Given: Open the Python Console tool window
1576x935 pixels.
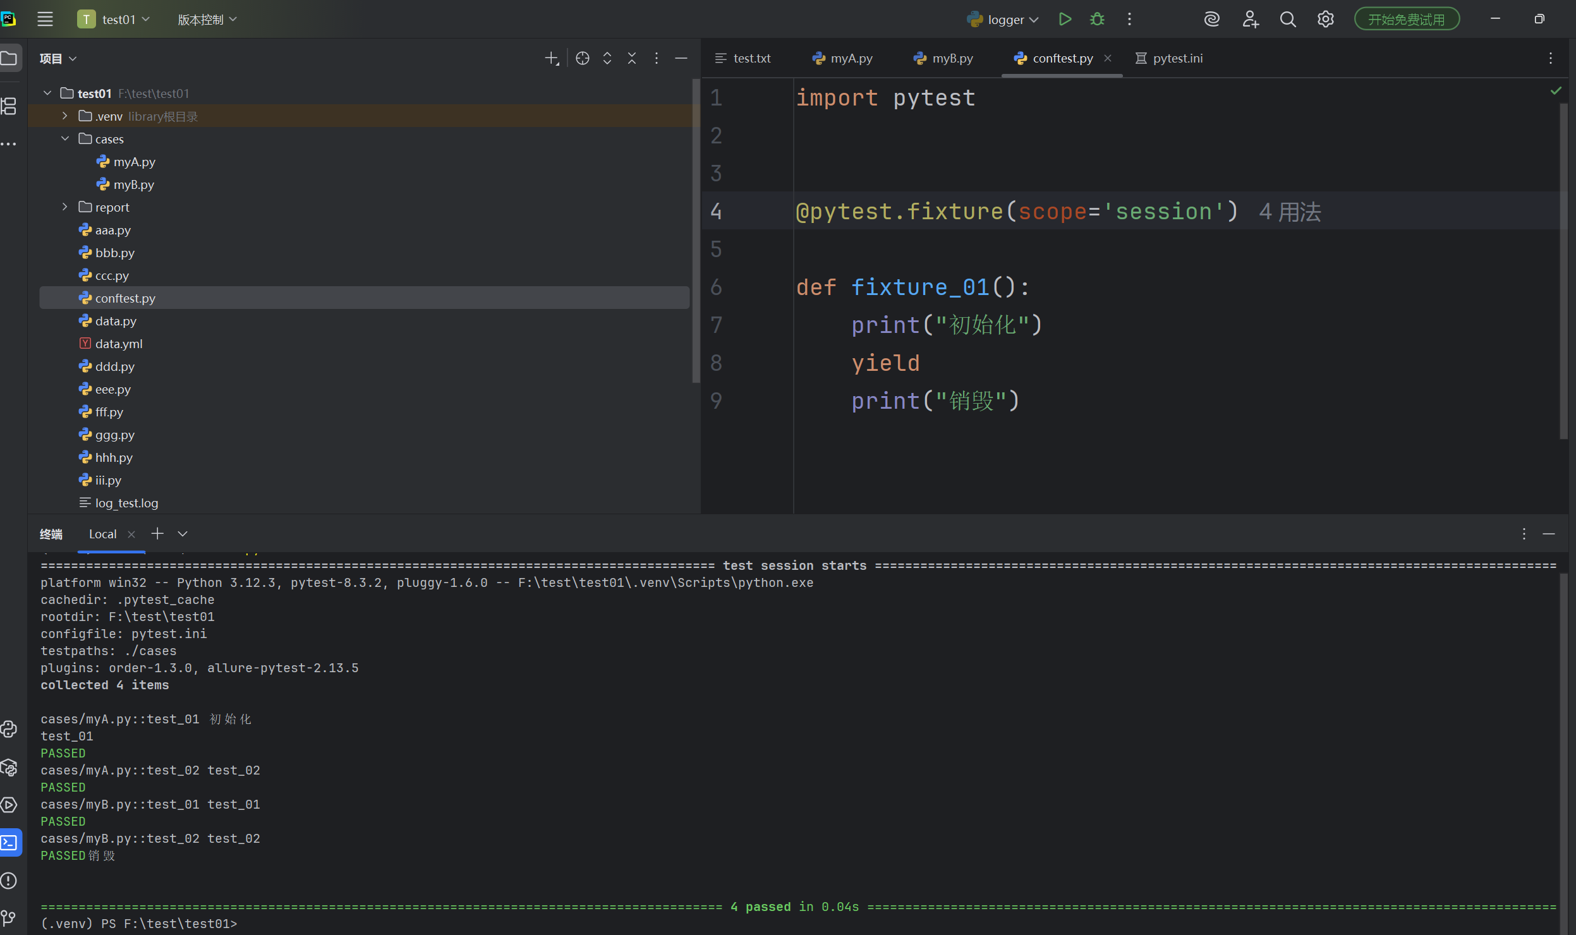Looking at the screenshot, I should click(x=9, y=729).
